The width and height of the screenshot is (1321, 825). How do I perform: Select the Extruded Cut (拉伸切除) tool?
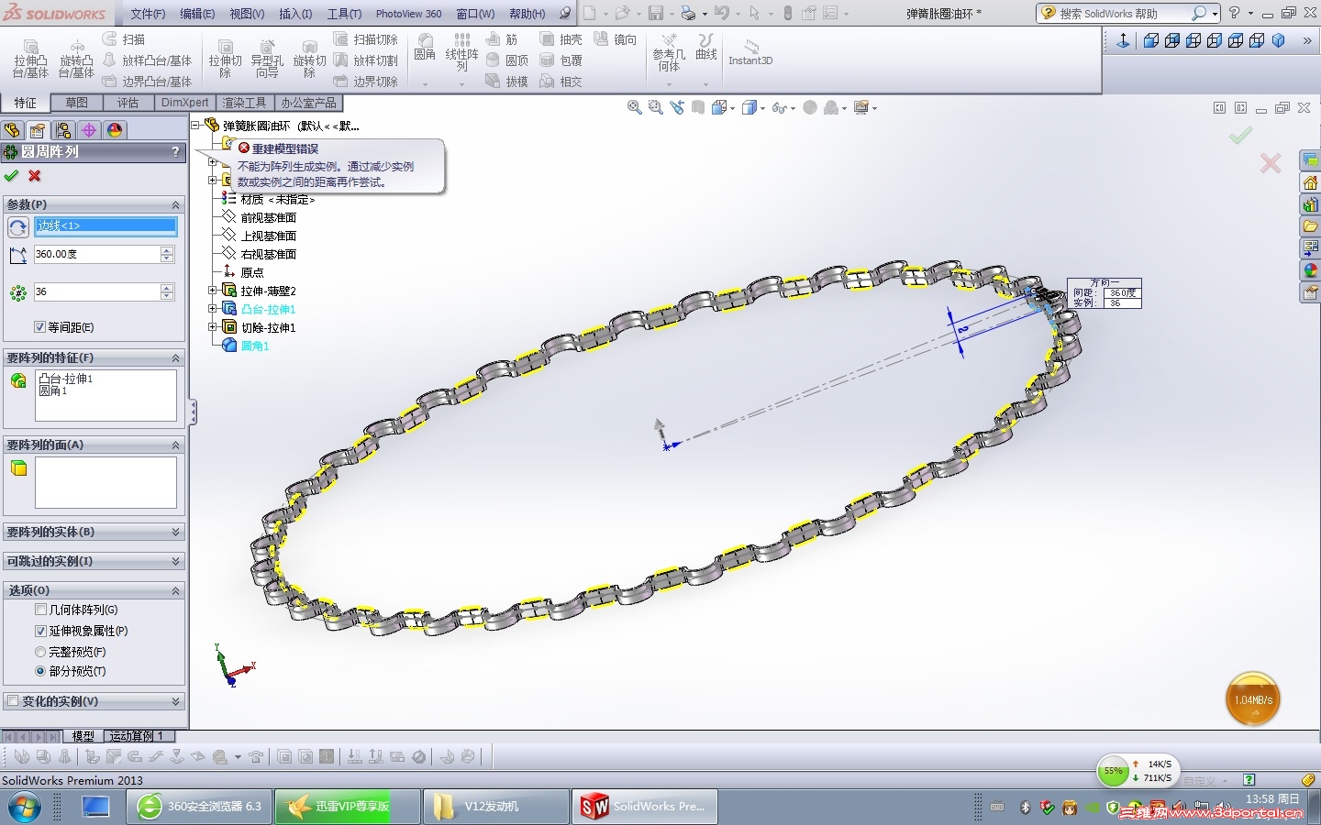tap(225, 59)
